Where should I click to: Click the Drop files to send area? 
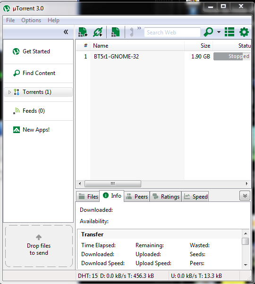pyautogui.click(x=39, y=246)
